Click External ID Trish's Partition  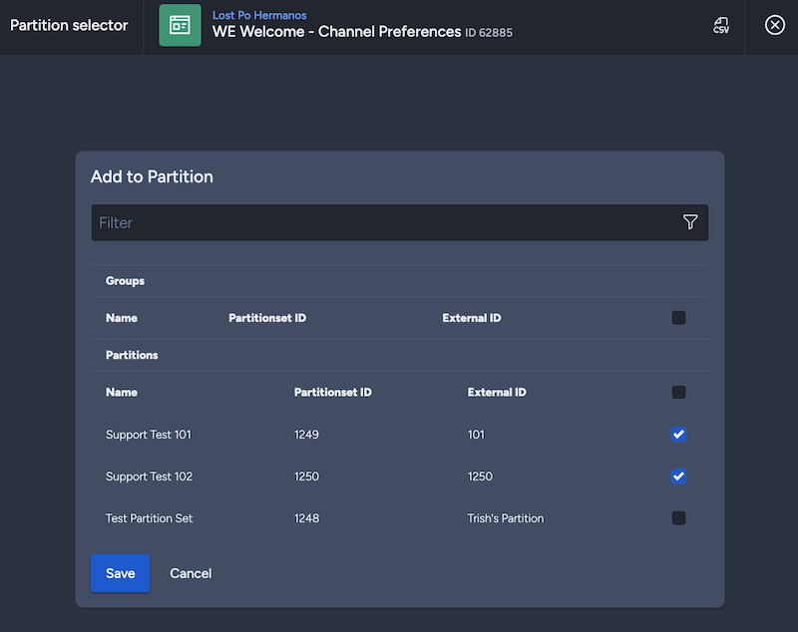point(506,518)
